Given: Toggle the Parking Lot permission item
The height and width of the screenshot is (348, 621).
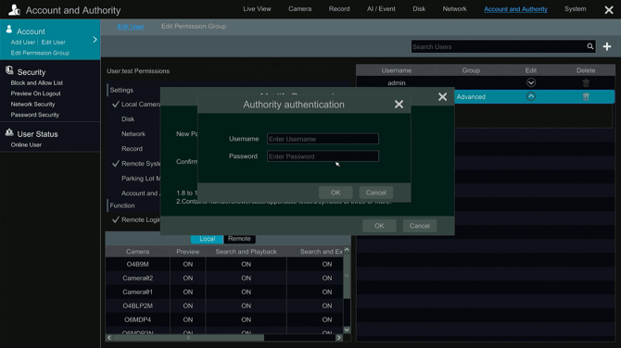Looking at the screenshot, I should point(141,179).
